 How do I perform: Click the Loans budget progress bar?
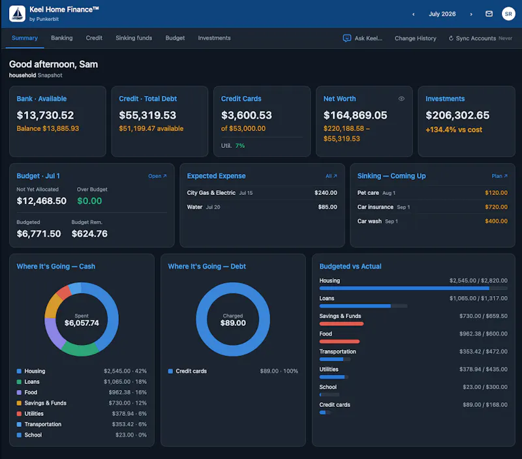coord(363,306)
